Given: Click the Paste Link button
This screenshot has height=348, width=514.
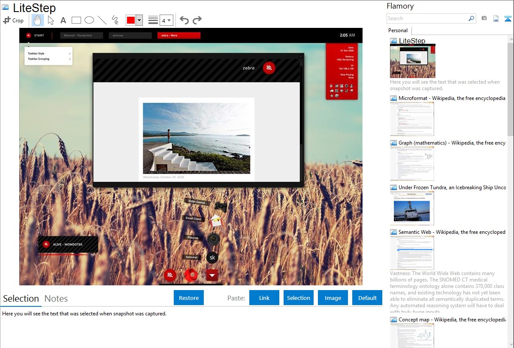Looking at the screenshot, I should [264, 298].
